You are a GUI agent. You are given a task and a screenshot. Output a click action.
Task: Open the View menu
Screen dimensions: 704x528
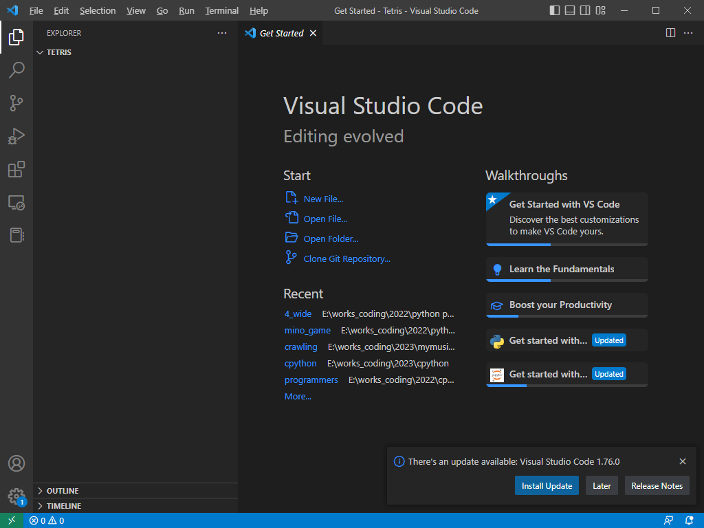click(x=136, y=10)
